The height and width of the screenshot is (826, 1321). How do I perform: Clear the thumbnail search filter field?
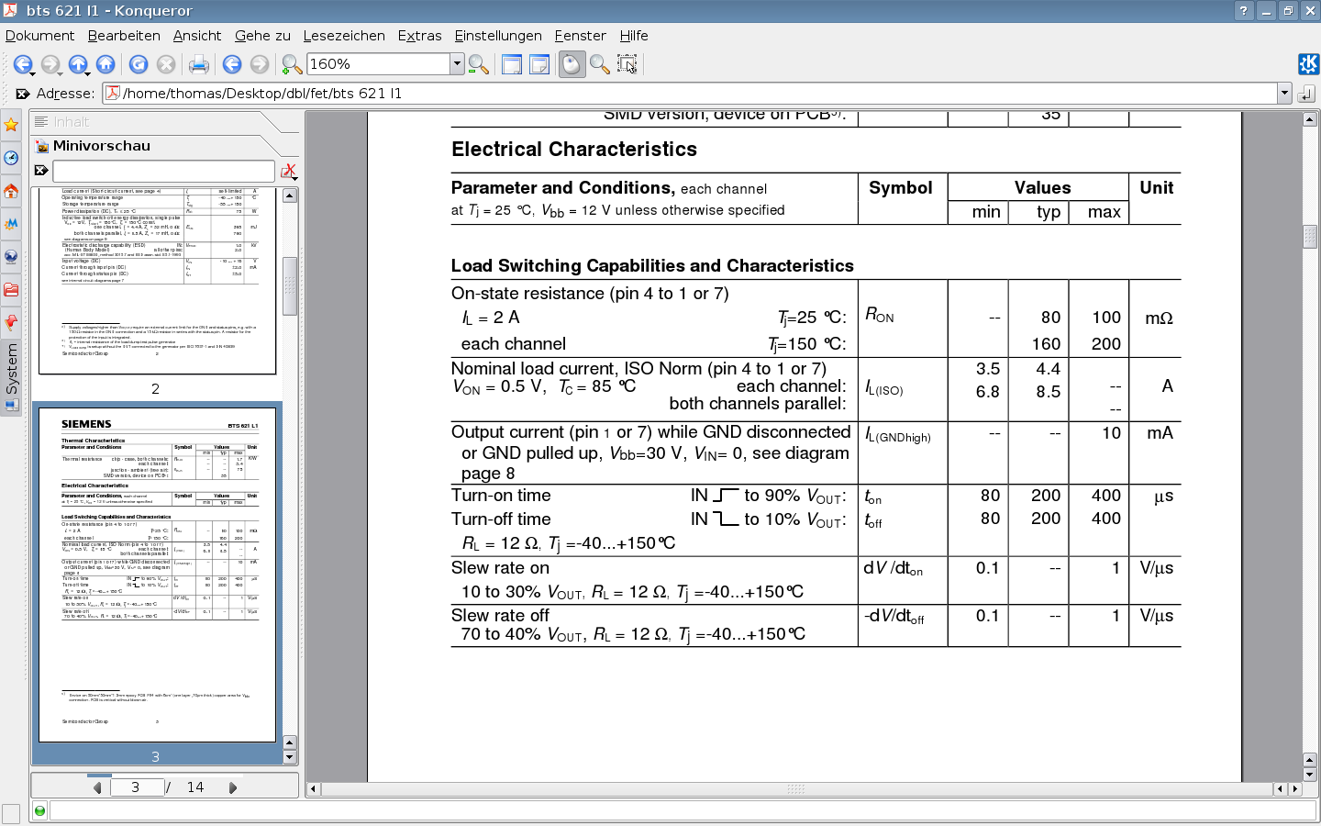40,170
